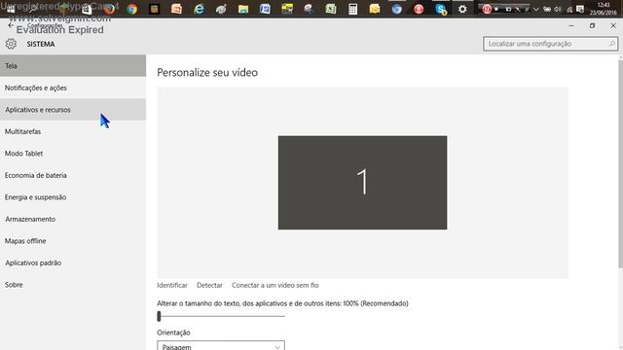Open Aplicativos padrão settings

coord(73,262)
